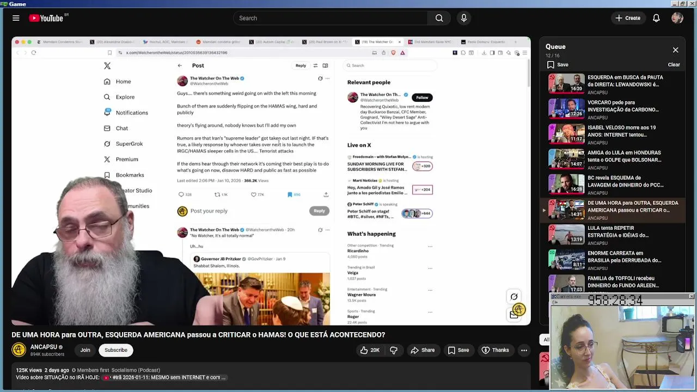Dislike the video
The width and height of the screenshot is (697, 392).
(394, 350)
